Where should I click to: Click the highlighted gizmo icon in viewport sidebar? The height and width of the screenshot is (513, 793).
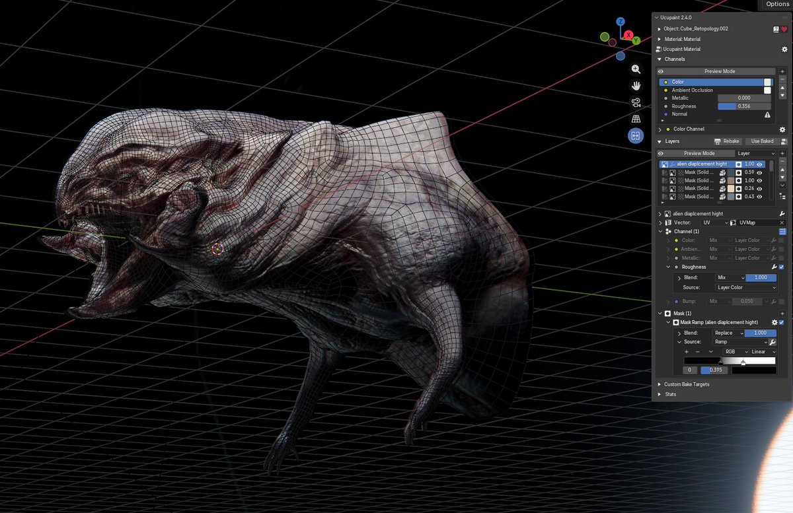[x=635, y=135]
